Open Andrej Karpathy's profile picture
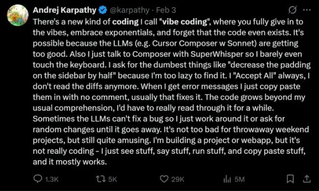 pyautogui.click(x=18, y=15)
